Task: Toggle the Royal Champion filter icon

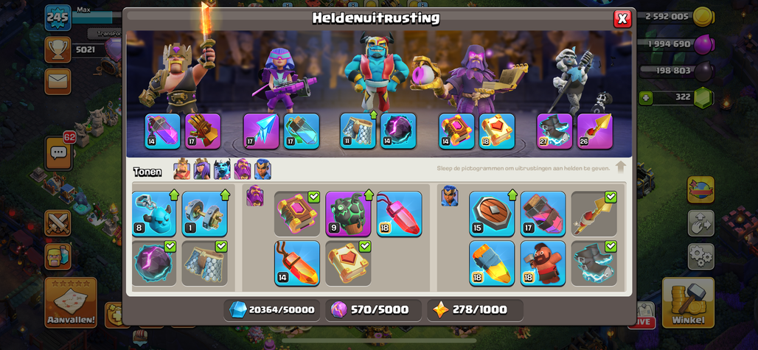Action: [262, 169]
